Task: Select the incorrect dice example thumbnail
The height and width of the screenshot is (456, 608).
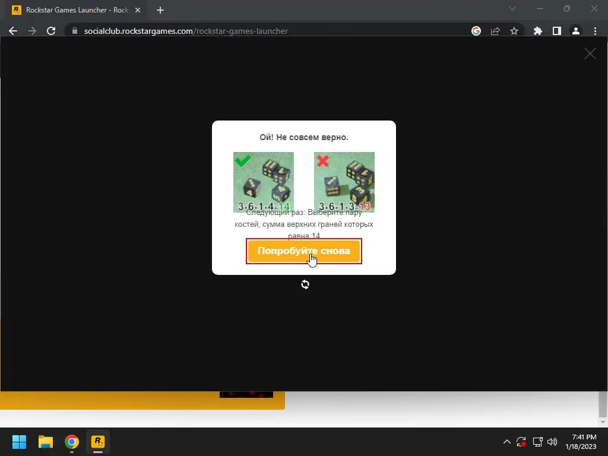Action: [344, 182]
